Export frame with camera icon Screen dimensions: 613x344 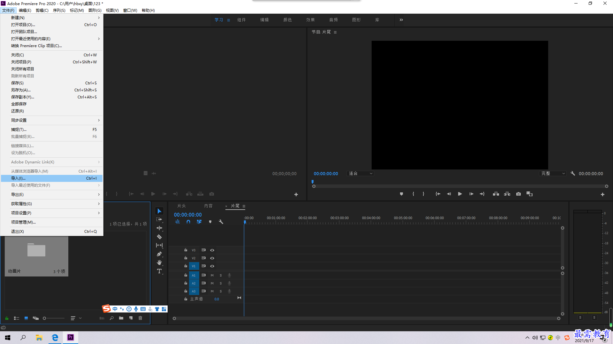(x=518, y=194)
